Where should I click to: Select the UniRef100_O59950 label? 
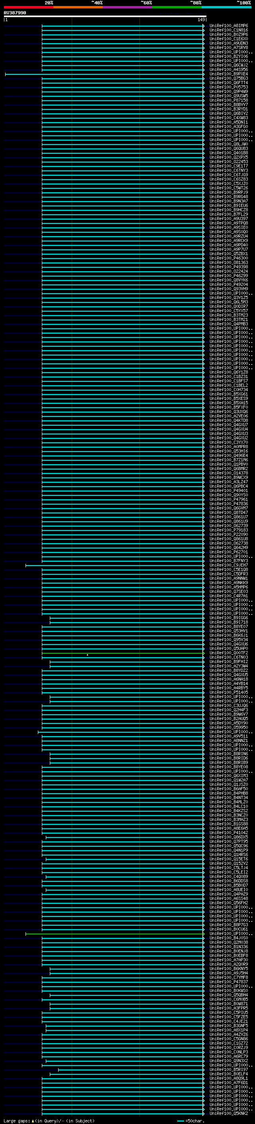[x=229, y=727]
